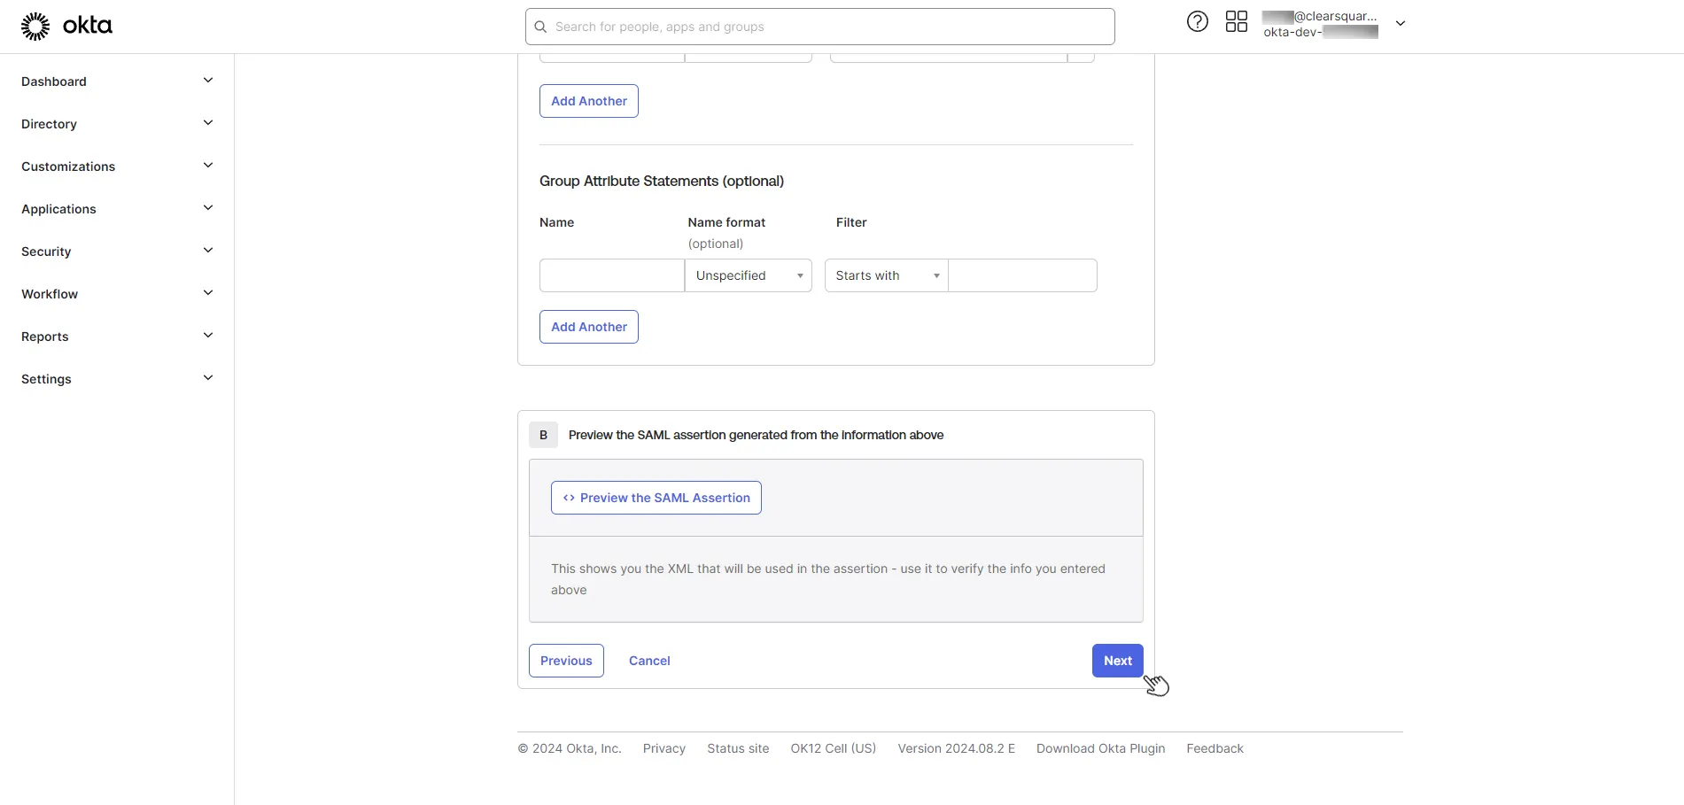Open the help question mark icon
The height and width of the screenshot is (805, 1684).
pyautogui.click(x=1197, y=22)
